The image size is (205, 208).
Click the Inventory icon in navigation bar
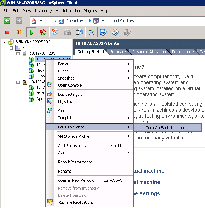(x=61, y=21)
